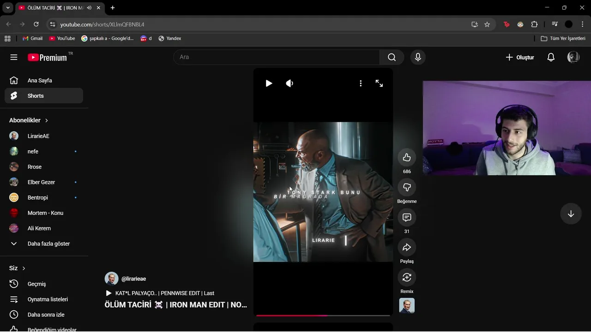Click the lirarieae channel avatar
This screenshot has height=332, width=591.
pyautogui.click(x=111, y=279)
